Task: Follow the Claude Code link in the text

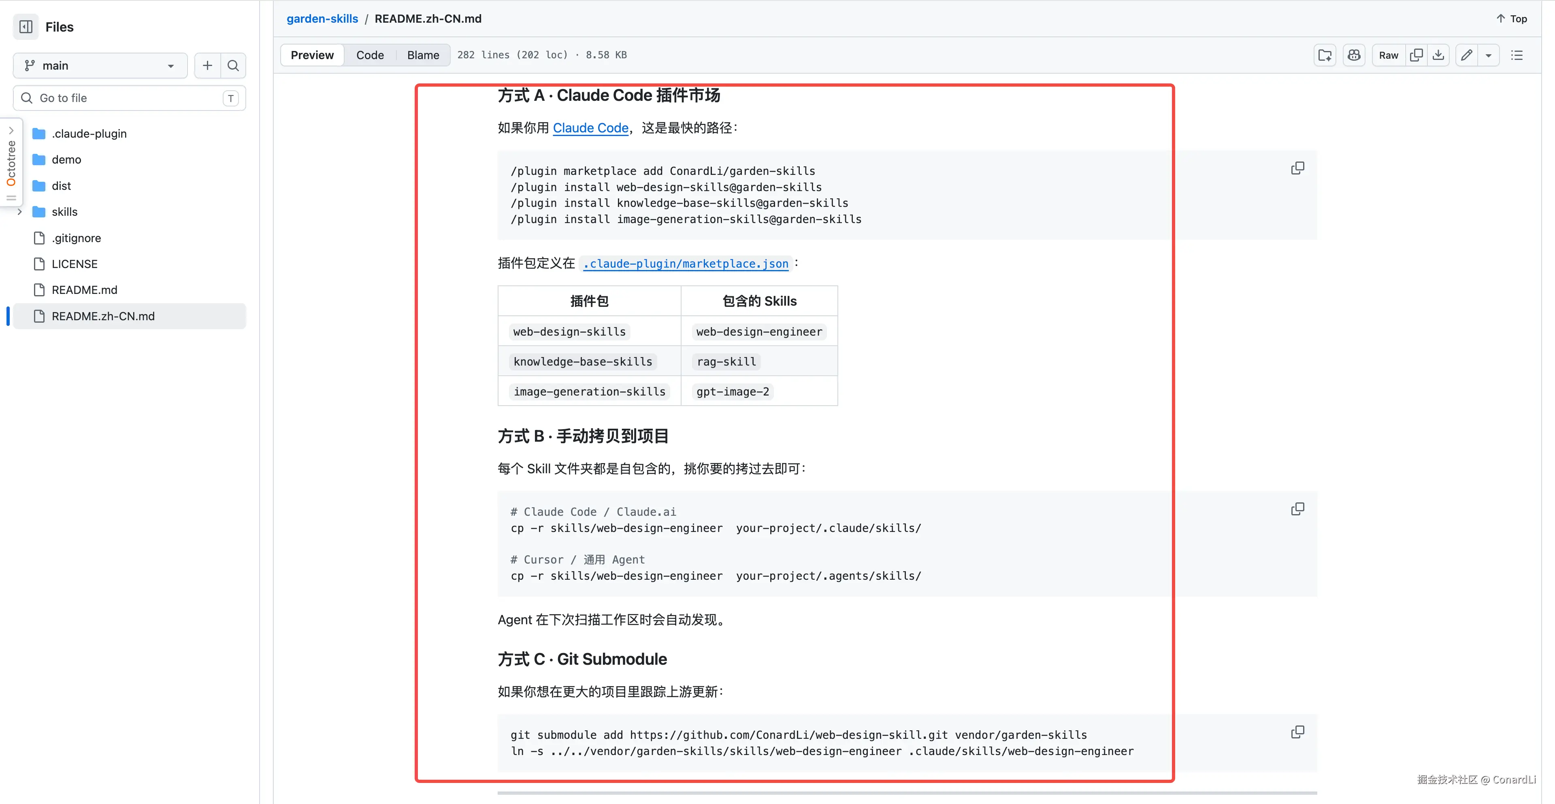Action: point(590,128)
